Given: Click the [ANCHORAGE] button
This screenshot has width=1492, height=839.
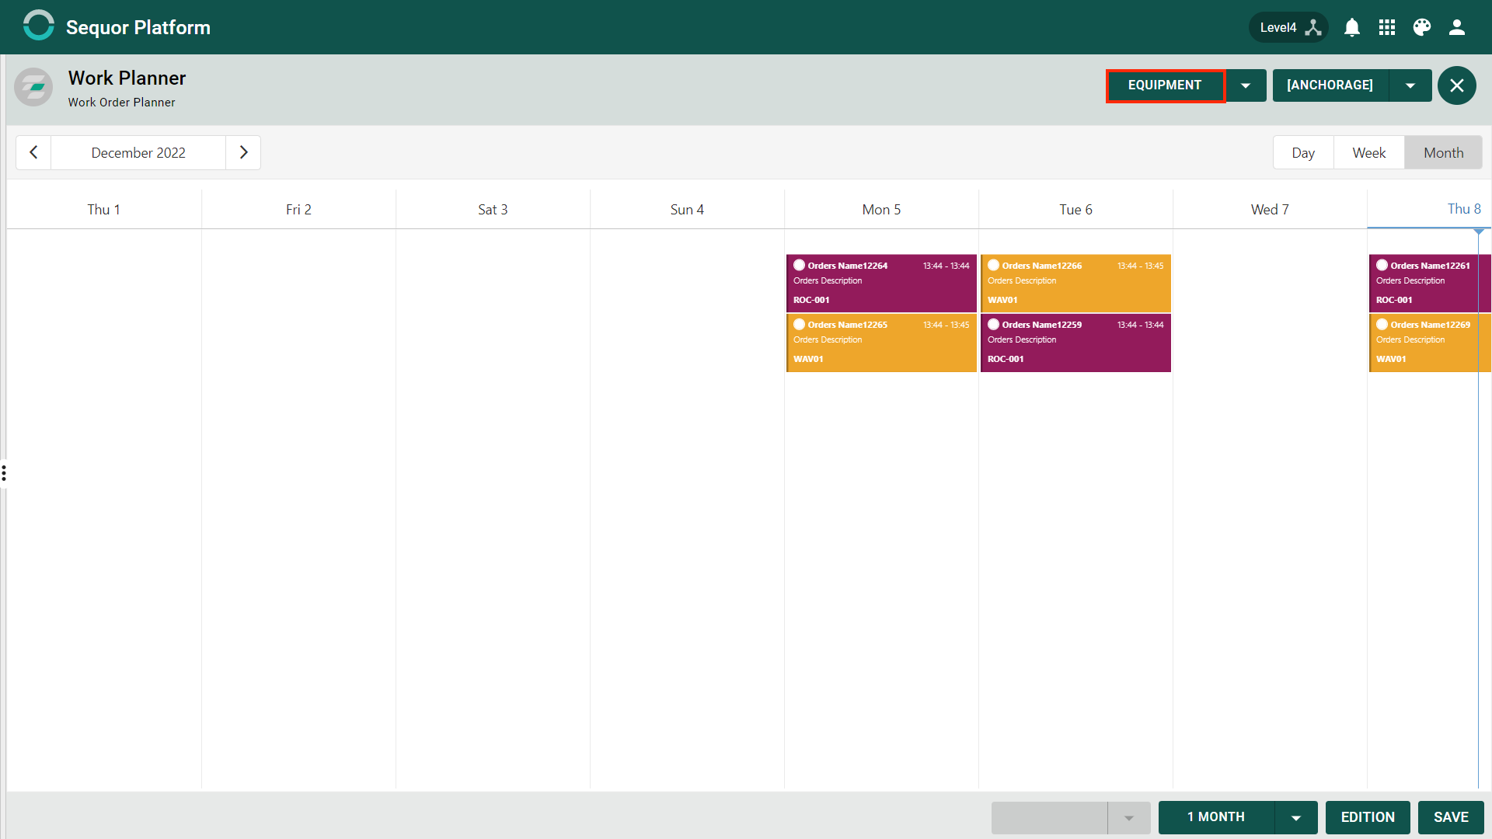Looking at the screenshot, I should point(1330,85).
